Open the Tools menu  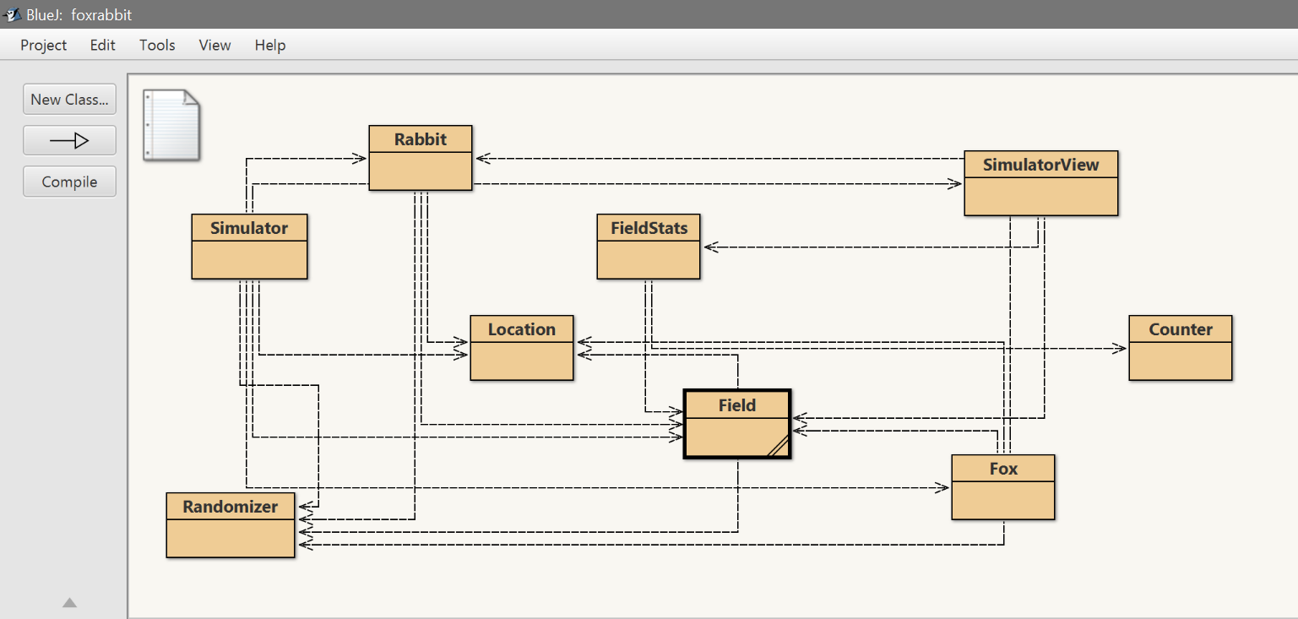tap(157, 46)
